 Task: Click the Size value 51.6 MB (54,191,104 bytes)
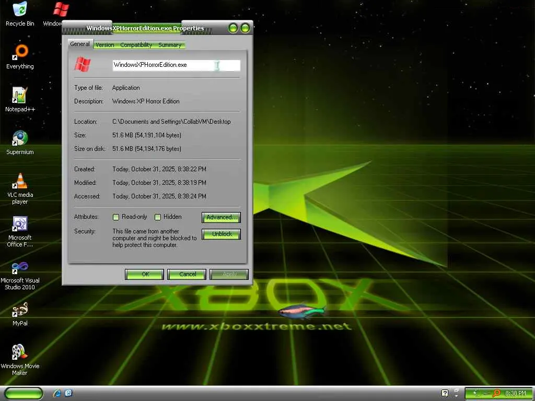pyautogui.click(x=147, y=135)
